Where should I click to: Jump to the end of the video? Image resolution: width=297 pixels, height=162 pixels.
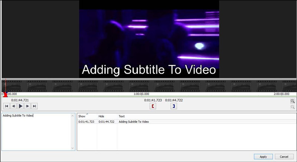pos(35,106)
